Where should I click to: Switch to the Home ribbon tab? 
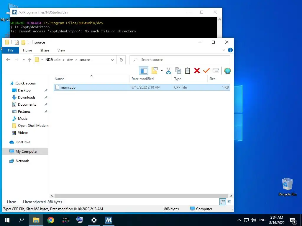coord(27,50)
